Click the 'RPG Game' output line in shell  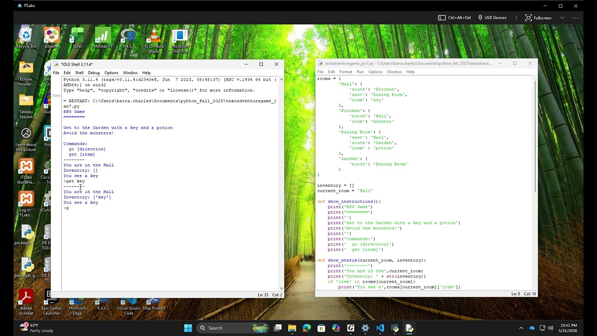pyautogui.click(x=74, y=112)
